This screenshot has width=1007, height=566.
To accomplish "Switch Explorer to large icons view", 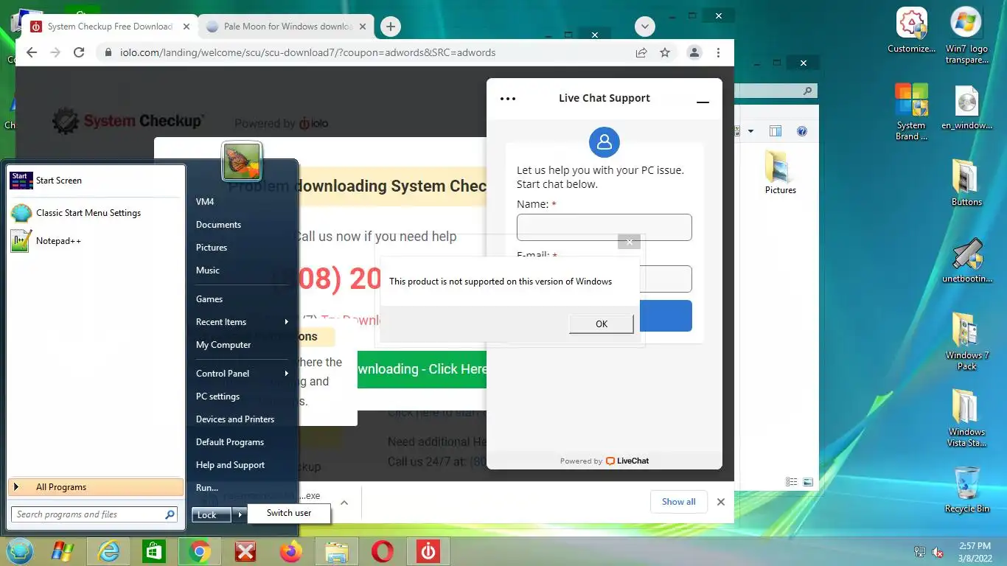I will click(808, 482).
